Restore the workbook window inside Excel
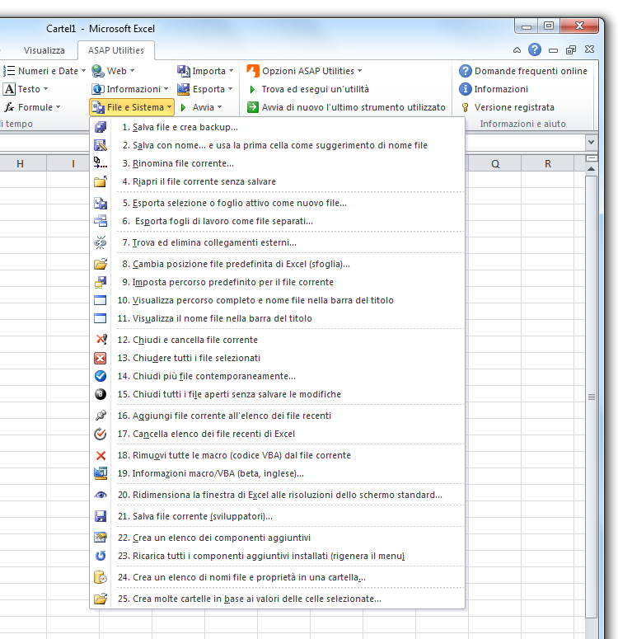The image size is (618, 639). click(x=571, y=50)
